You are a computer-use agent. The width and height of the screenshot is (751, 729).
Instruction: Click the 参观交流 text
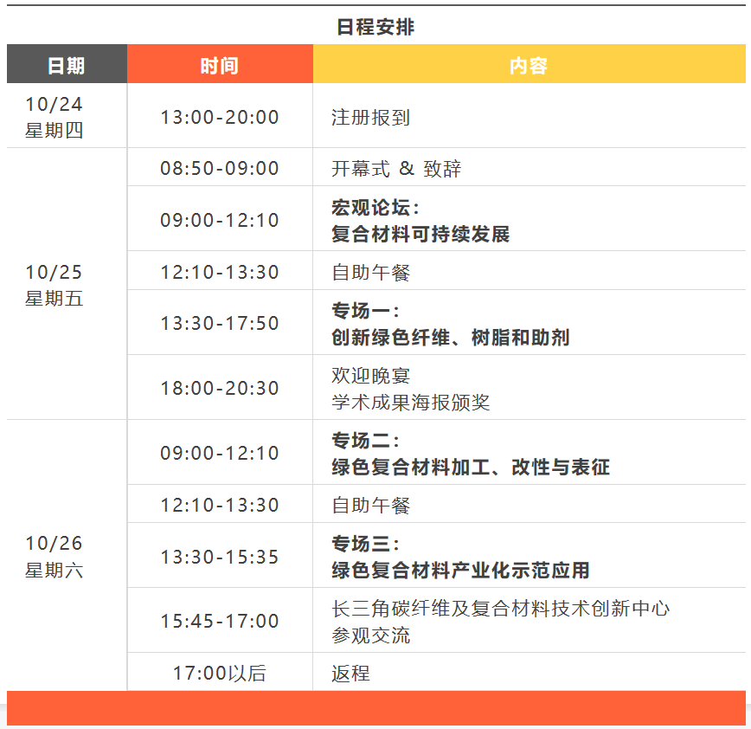(x=370, y=635)
